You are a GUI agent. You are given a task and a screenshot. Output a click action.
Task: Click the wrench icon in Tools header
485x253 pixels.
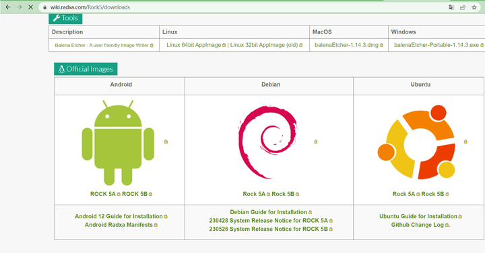57,18
